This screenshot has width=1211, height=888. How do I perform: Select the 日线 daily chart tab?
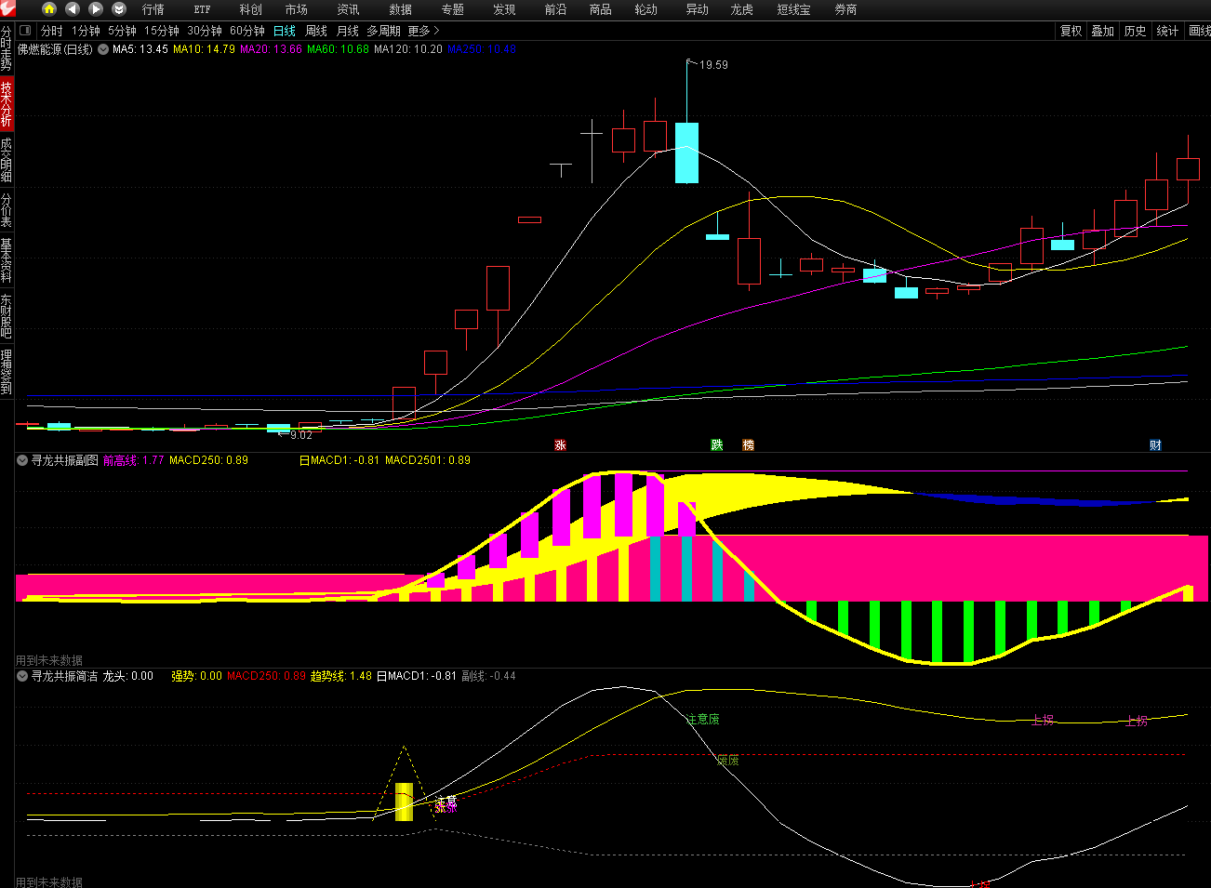(x=285, y=31)
